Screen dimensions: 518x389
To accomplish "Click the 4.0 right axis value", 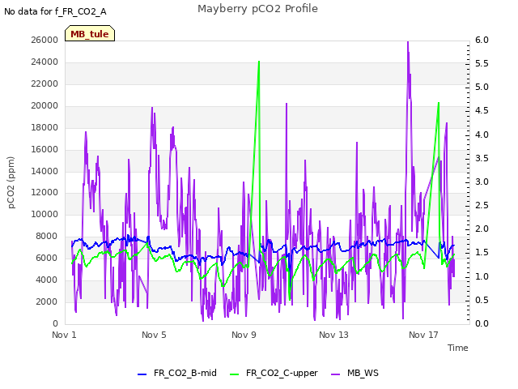I will [482, 135].
